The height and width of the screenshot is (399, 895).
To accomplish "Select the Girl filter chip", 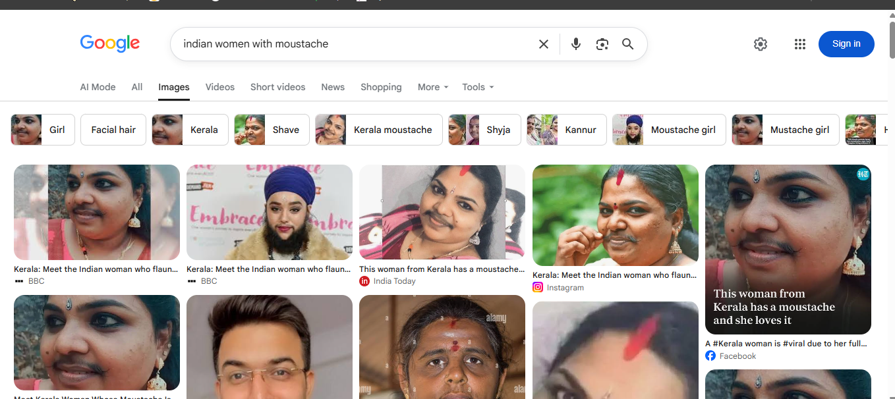I will [43, 130].
